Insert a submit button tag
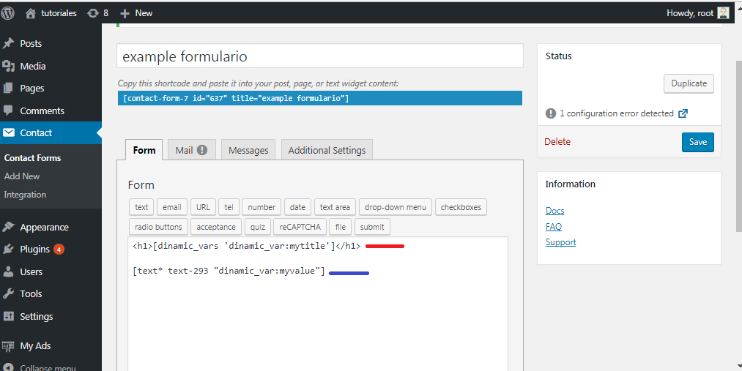Viewport: 742px width, 371px height. (372, 227)
